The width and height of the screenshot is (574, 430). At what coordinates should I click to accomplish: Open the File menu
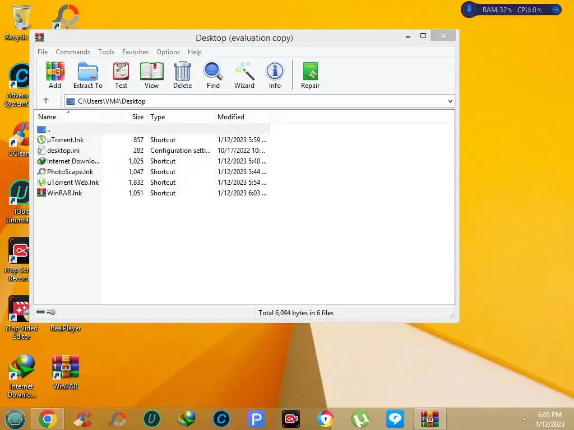tap(43, 52)
